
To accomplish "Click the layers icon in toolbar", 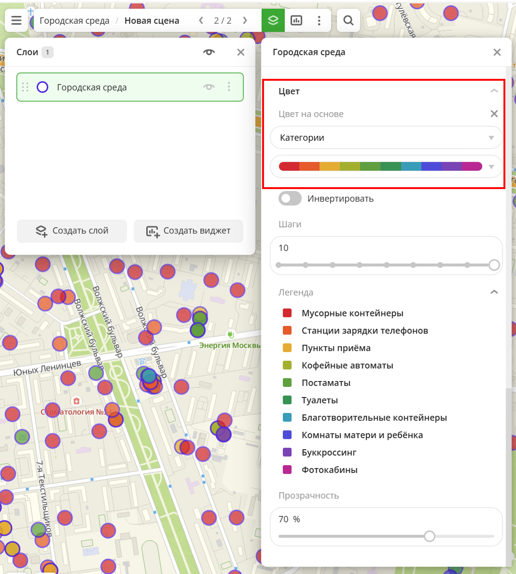I will [273, 20].
